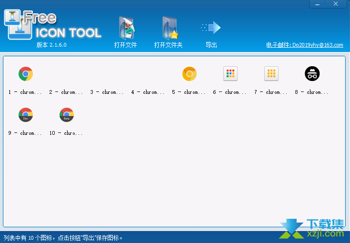The height and width of the screenshot is (243, 350).
Task: Click the label '2 - chrom...'
Action: tap(66, 92)
